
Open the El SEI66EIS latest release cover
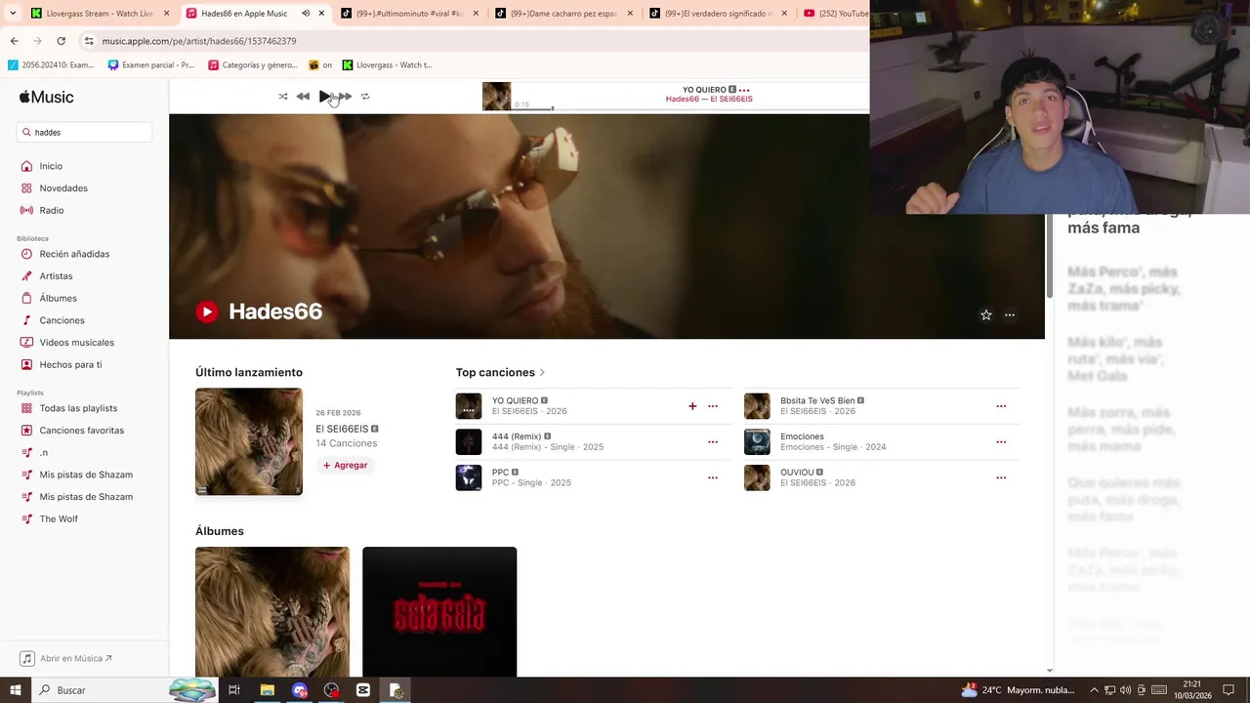249,441
